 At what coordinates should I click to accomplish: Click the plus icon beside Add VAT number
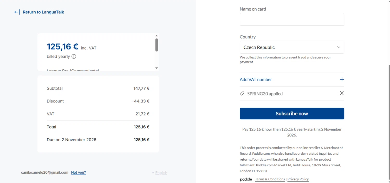(x=342, y=79)
